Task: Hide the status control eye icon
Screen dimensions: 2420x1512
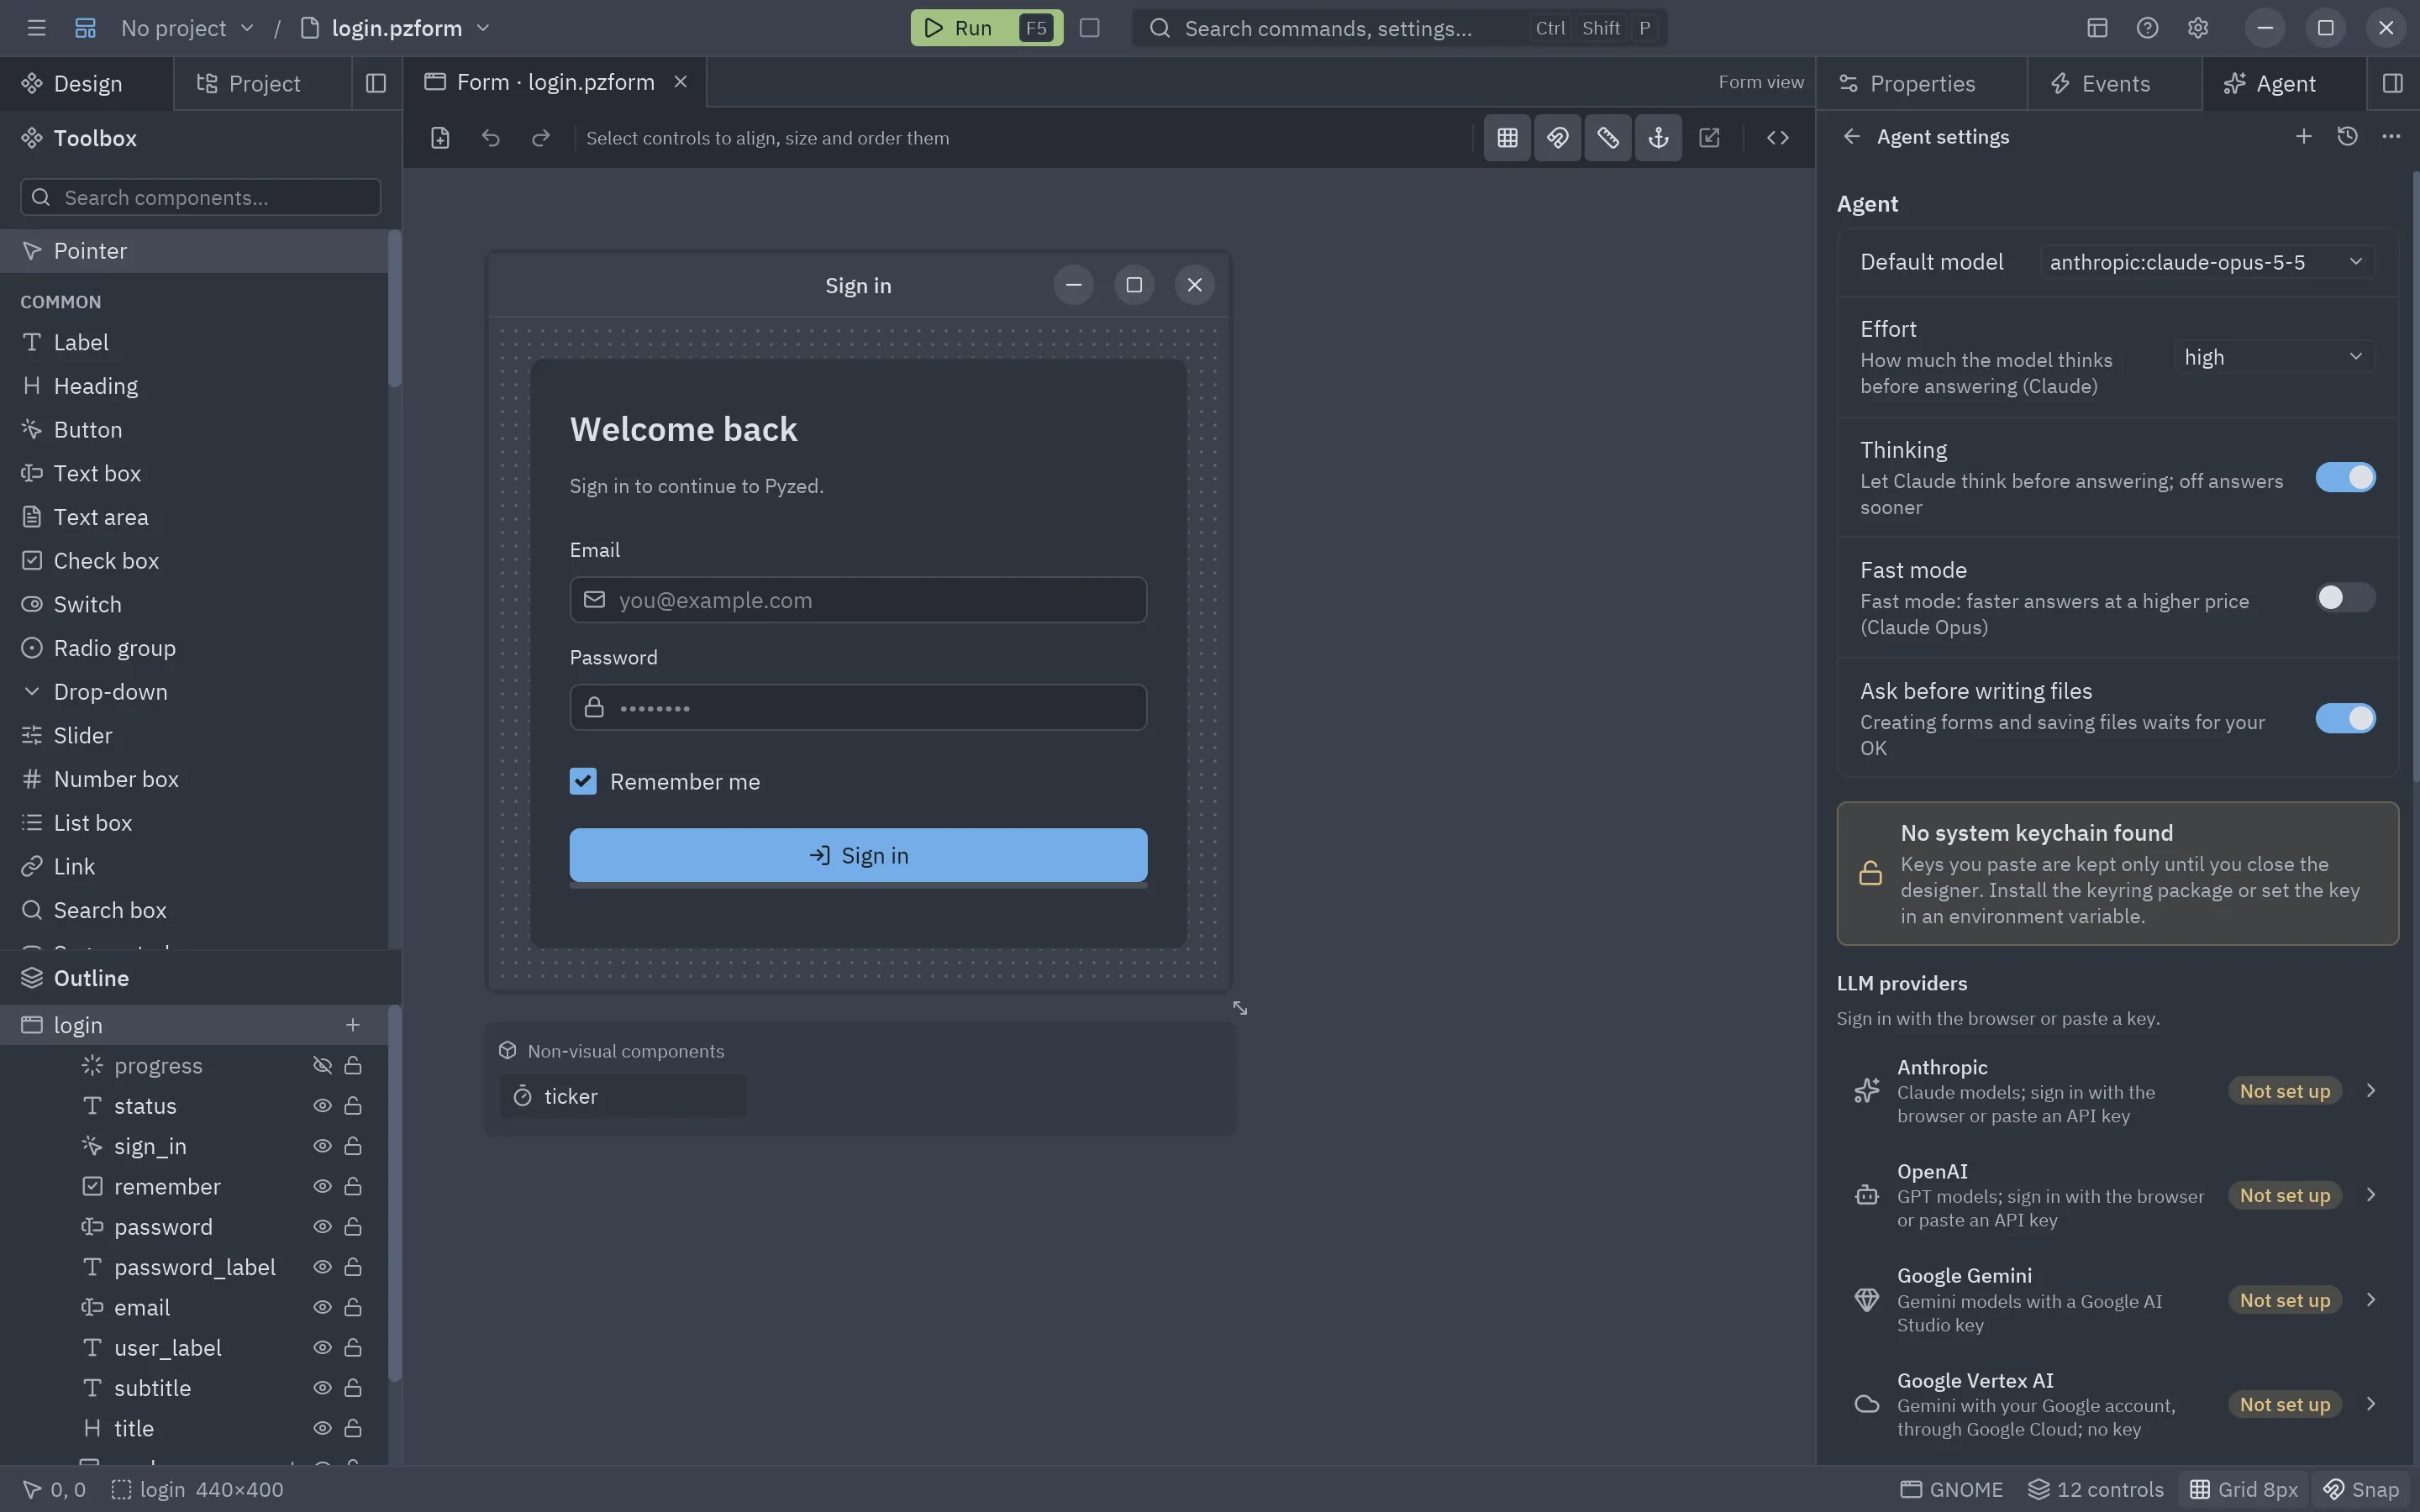Action: [322, 1106]
